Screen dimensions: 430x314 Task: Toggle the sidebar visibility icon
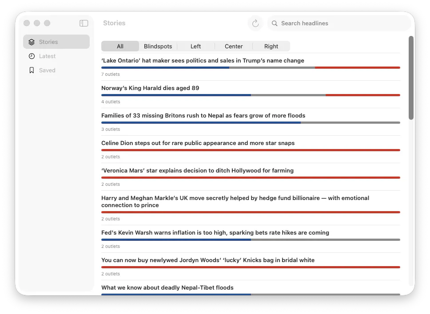coord(84,23)
